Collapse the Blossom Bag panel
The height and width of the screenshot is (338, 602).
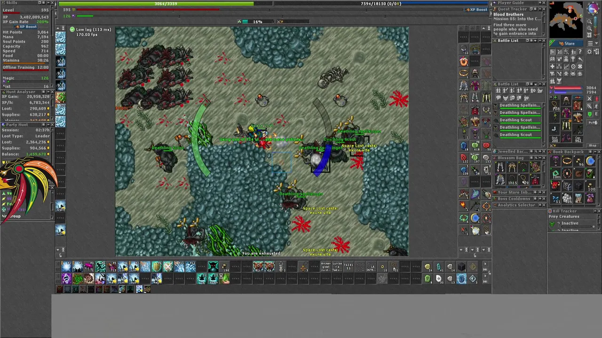coord(540,158)
